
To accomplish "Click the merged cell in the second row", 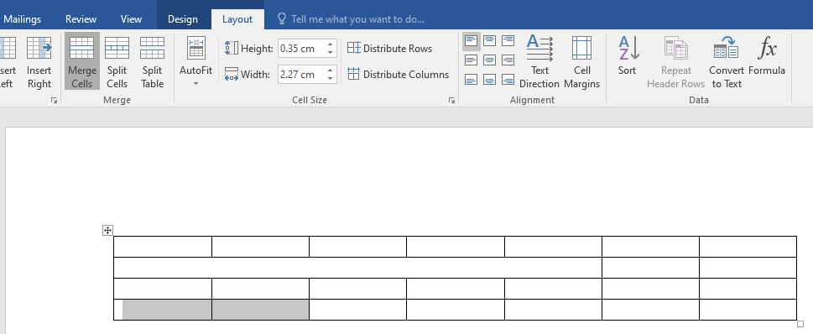I will coord(357,268).
